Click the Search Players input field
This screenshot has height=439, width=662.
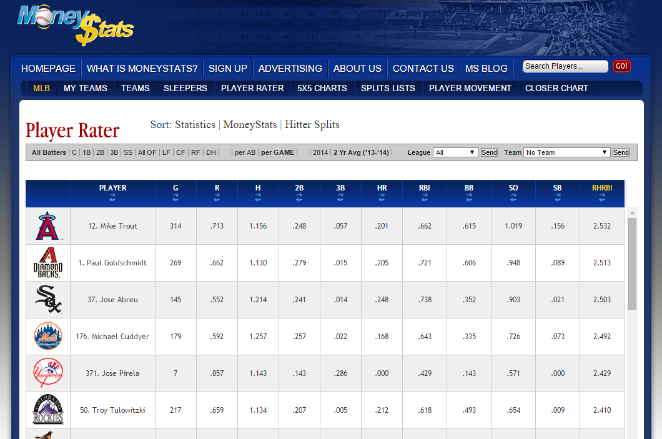(565, 66)
